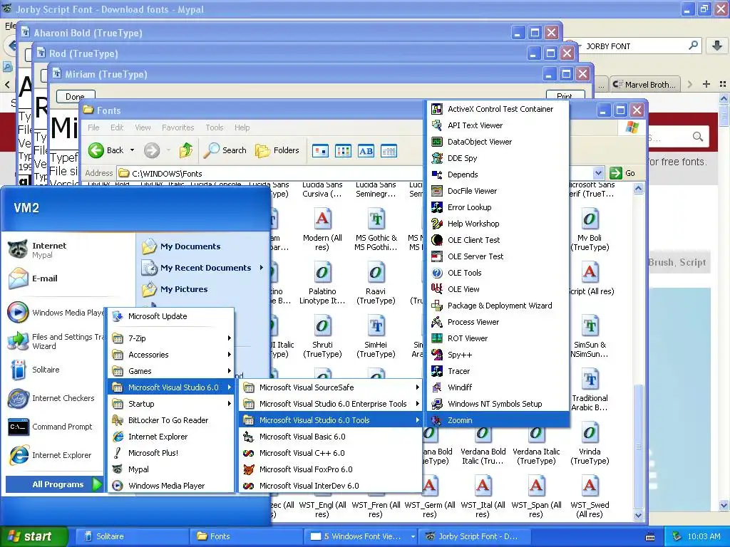Screen dimensions: 730x547
Task: Open DataObject Viewer
Action: coord(498,142)
